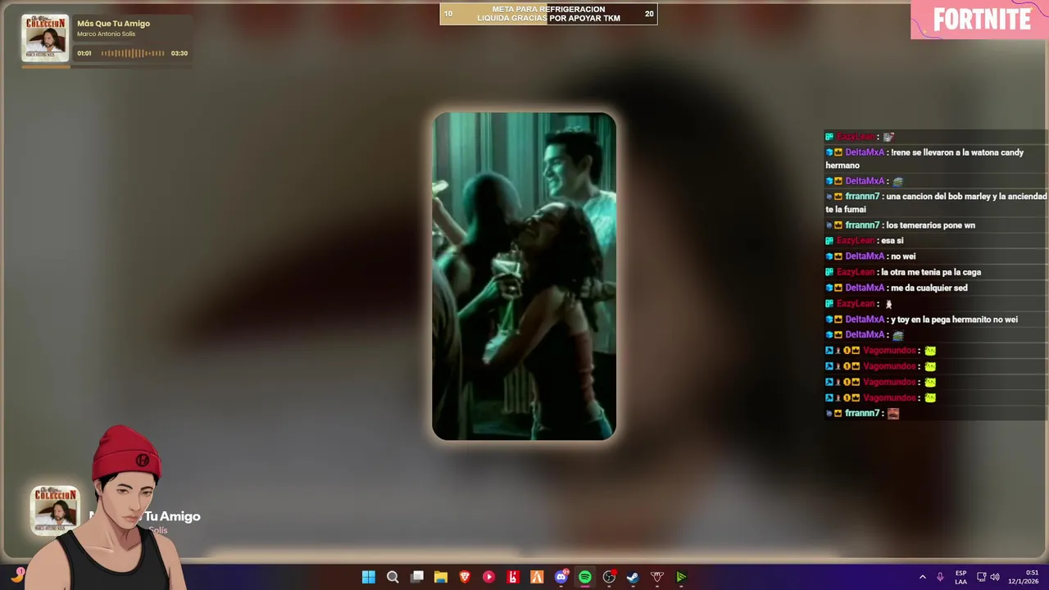Click the song waveform progress bar
This screenshot has width=1049, height=590.
pyautogui.click(x=133, y=53)
